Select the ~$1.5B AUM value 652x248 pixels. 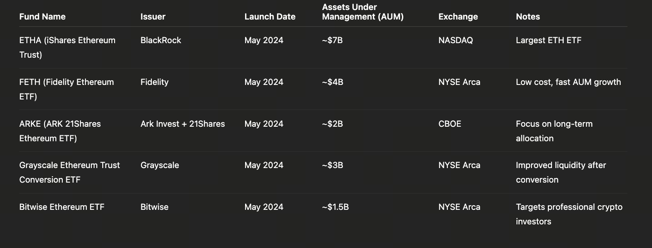[335, 207]
